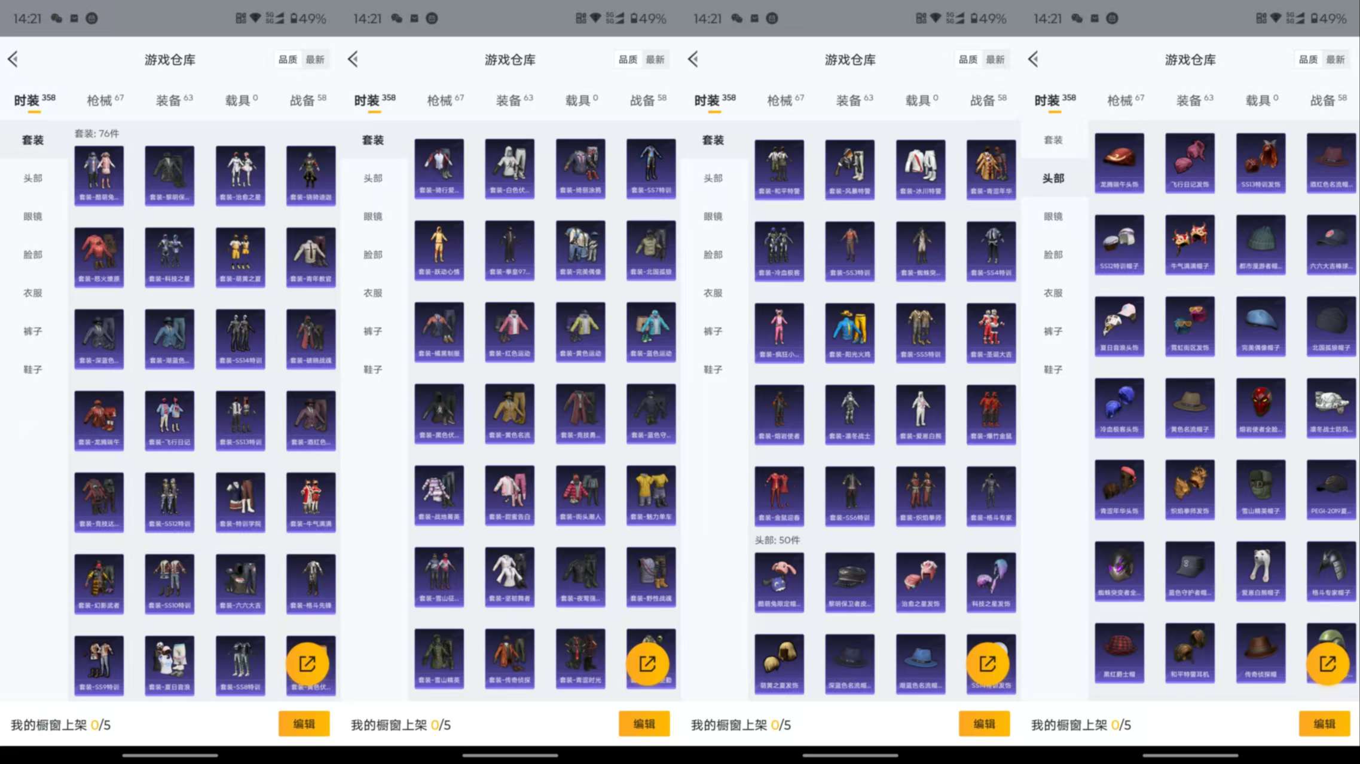Open the 套装-黄色名流 suit tile
Viewport: 1360px width, 764px height.
point(510,413)
